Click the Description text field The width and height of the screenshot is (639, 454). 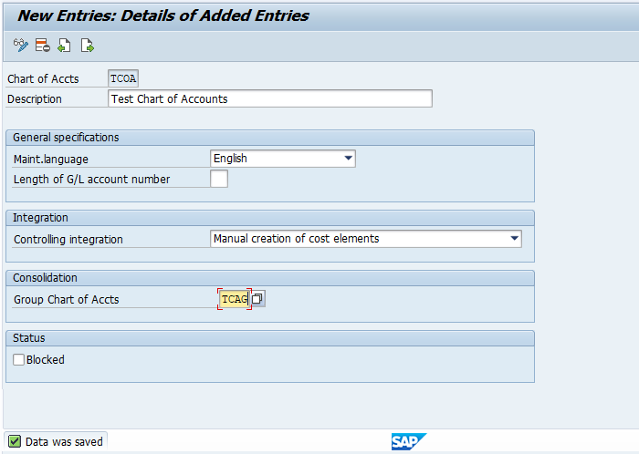tap(269, 98)
